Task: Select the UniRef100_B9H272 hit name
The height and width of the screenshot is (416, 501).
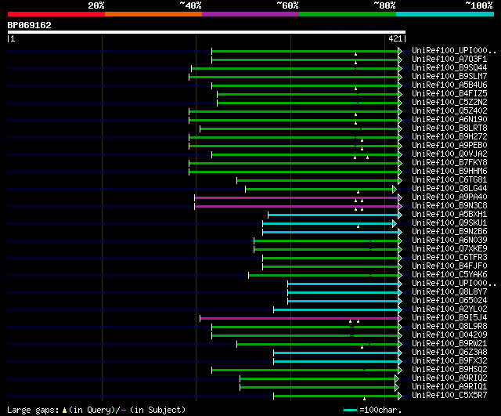Action: pyautogui.click(x=449, y=137)
